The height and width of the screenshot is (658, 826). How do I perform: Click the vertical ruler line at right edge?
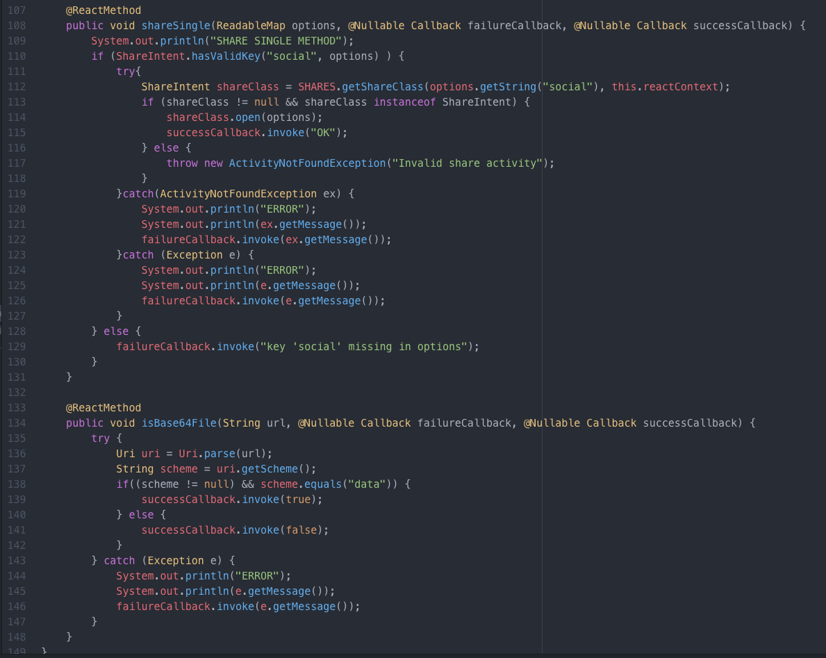(541, 327)
